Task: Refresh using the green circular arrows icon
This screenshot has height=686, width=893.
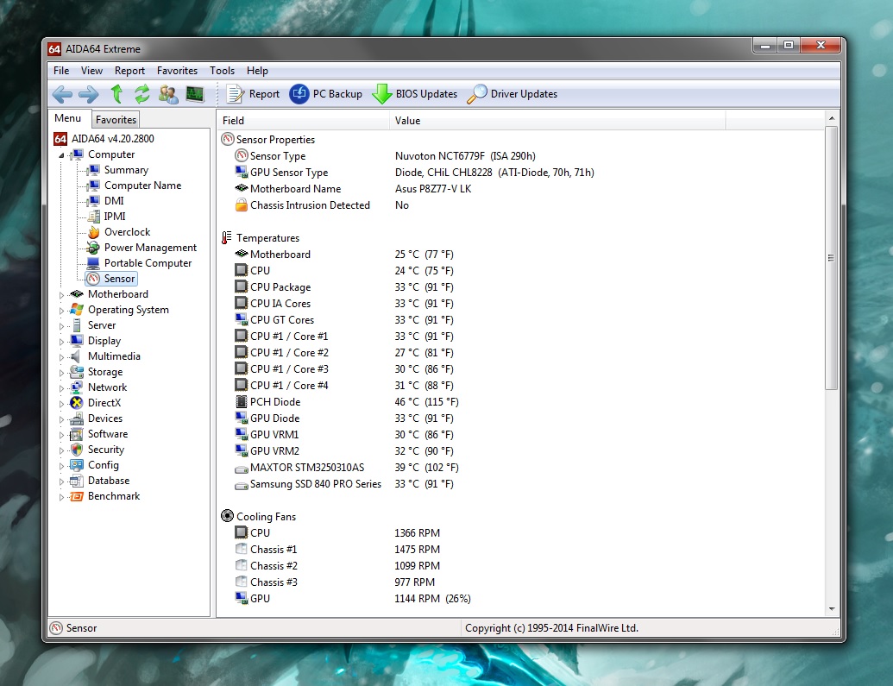Action: (x=141, y=93)
